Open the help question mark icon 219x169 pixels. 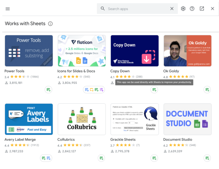point(192,9)
